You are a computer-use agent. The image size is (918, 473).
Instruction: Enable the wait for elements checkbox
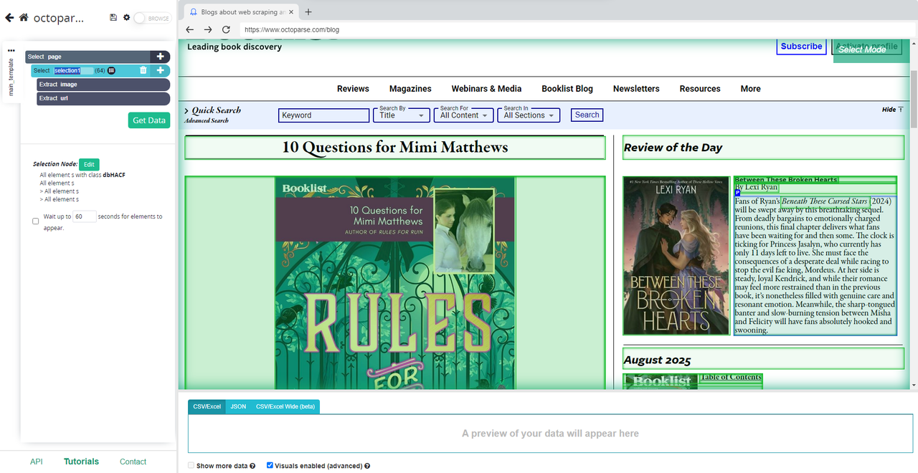[36, 221]
